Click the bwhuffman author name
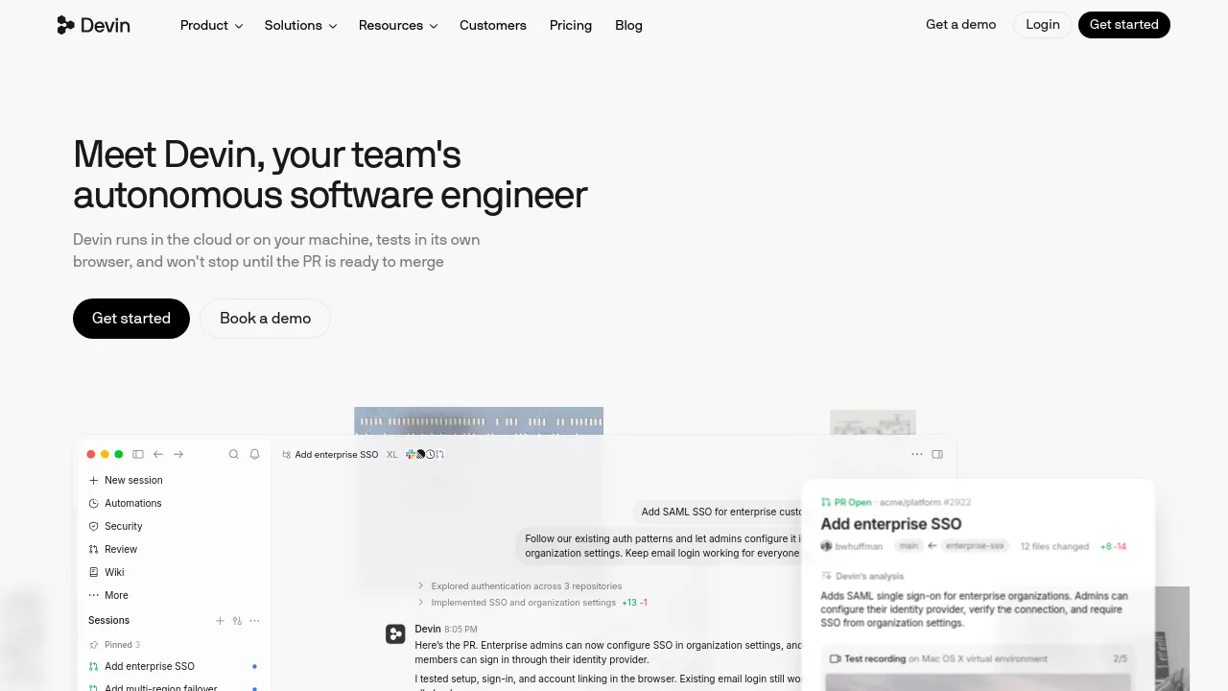Screen dimensions: 1228x691 coord(859,546)
